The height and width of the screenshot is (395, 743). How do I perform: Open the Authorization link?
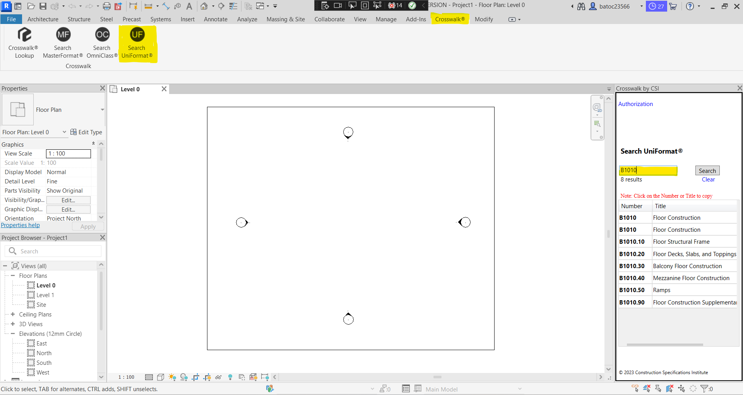(635, 104)
